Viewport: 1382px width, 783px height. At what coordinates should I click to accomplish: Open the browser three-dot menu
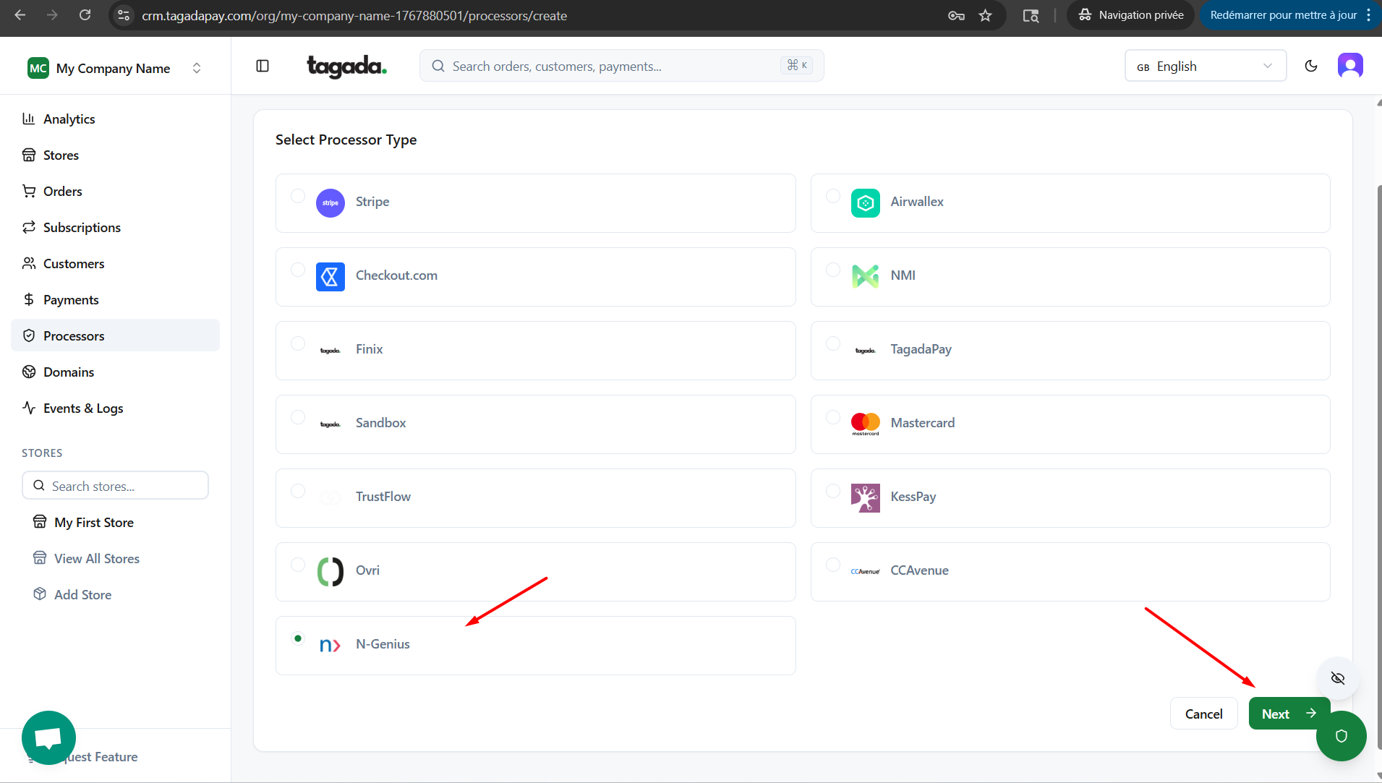click(x=1369, y=15)
